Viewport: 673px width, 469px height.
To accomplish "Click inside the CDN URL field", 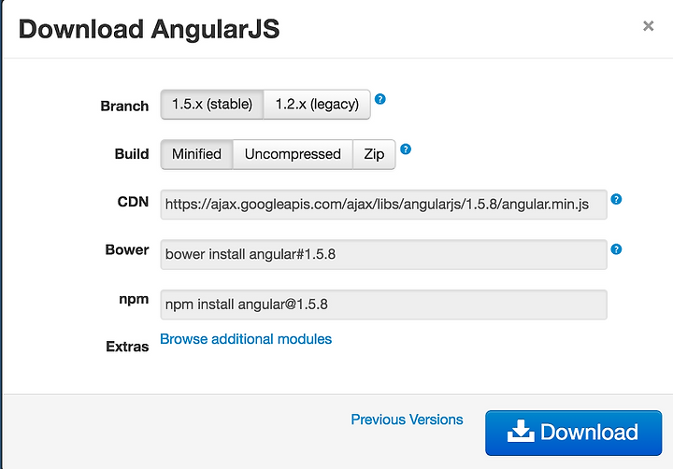I will pyautogui.click(x=384, y=205).
